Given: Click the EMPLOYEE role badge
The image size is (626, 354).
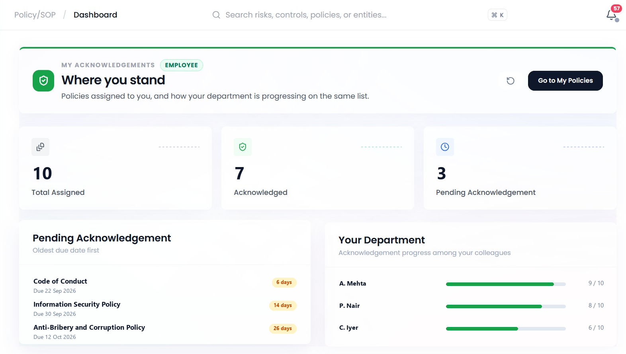Looking at the screenshot, I should (x=182, y=65).
